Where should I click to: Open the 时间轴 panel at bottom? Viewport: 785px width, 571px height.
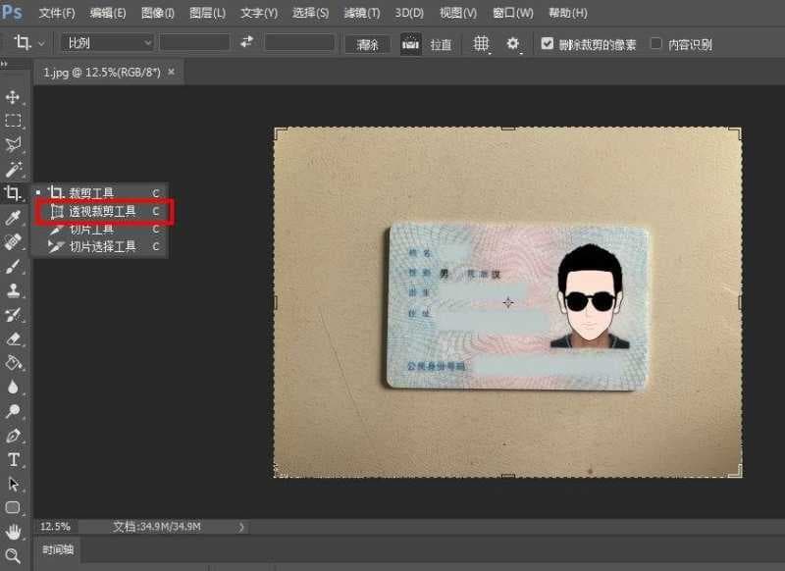pyautogui.click(x=58, y=550)
